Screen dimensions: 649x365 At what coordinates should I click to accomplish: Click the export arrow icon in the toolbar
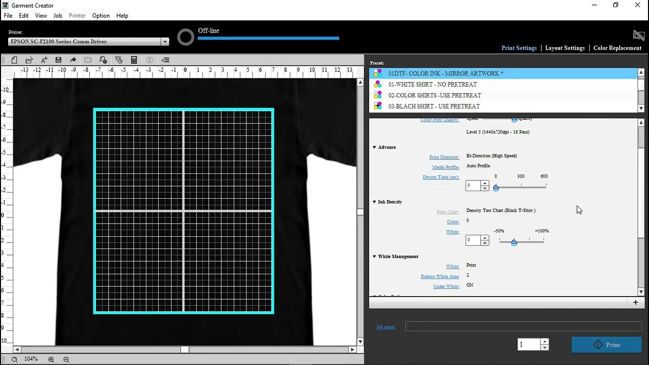pos(73,60)
